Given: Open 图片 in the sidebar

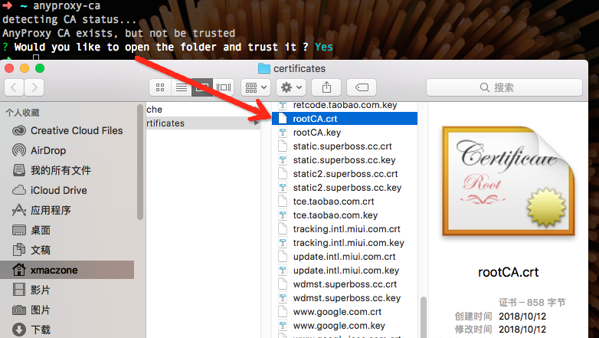Looking at the screenshot, I should pyautogui.click(x=67, y=310).
